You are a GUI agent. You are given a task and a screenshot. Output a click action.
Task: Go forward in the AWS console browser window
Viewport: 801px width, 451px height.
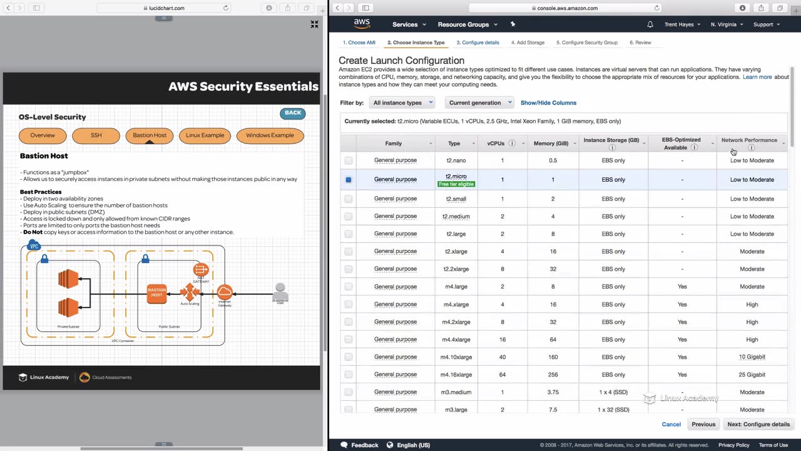(349, 8)
